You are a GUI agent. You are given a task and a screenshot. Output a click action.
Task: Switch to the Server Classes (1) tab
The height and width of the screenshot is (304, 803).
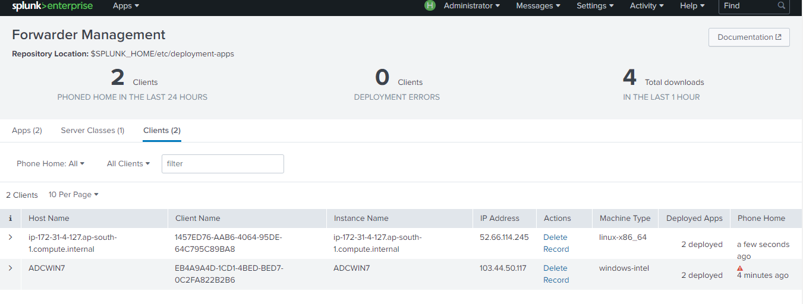tap(93, 131)
